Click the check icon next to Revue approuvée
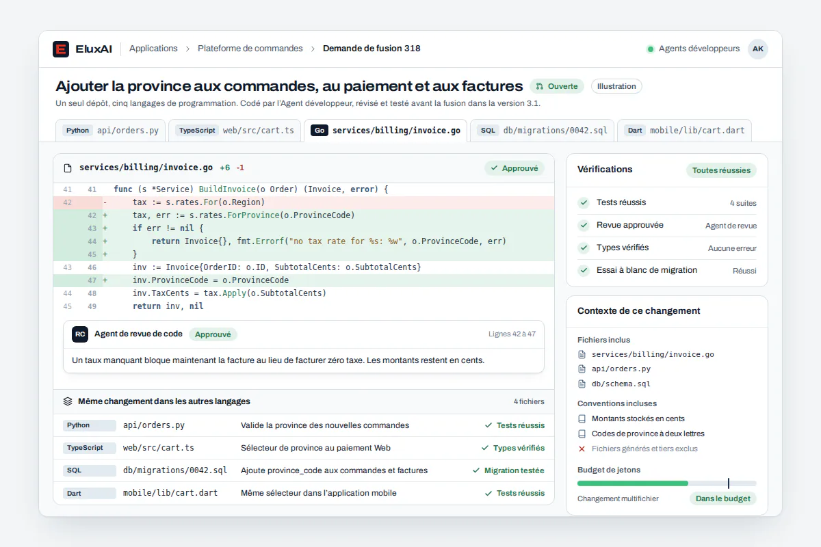The height and width of the screenshot is (547, 821). 584,225
